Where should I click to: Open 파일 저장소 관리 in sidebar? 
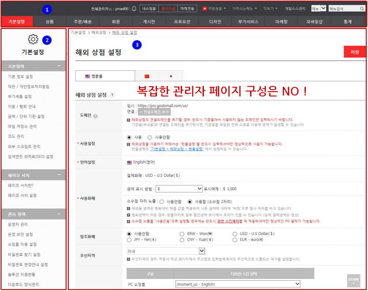[x=22, y=126]
